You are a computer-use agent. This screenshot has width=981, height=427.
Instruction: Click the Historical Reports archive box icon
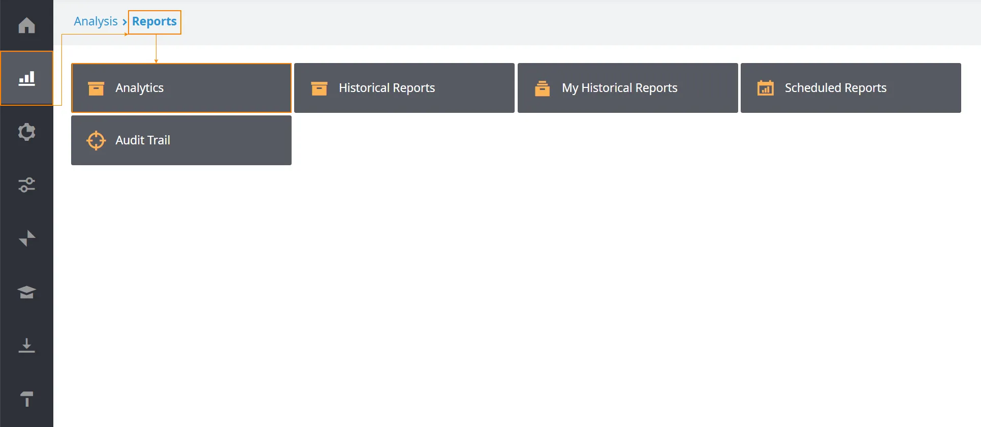[319, 88]
